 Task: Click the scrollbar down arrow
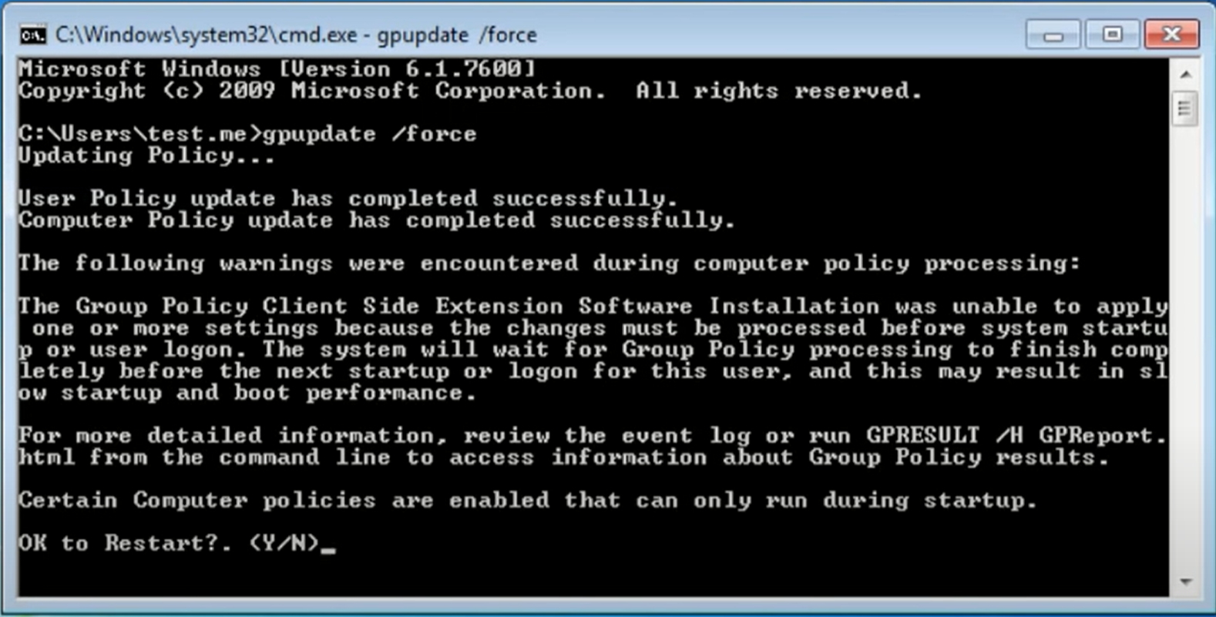click(x=1185, y=582)
